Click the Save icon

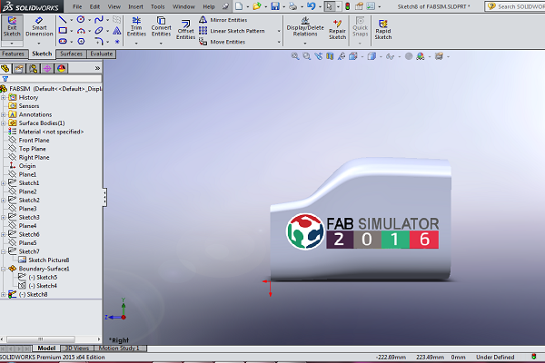tap(275, 6)
